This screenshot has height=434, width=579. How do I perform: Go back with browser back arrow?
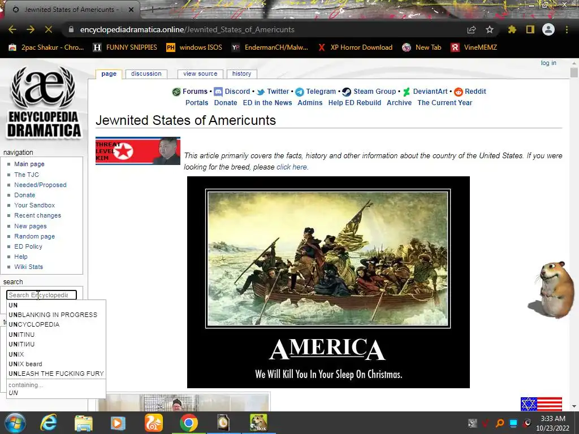pyautogui.click(x=12, y=29)
